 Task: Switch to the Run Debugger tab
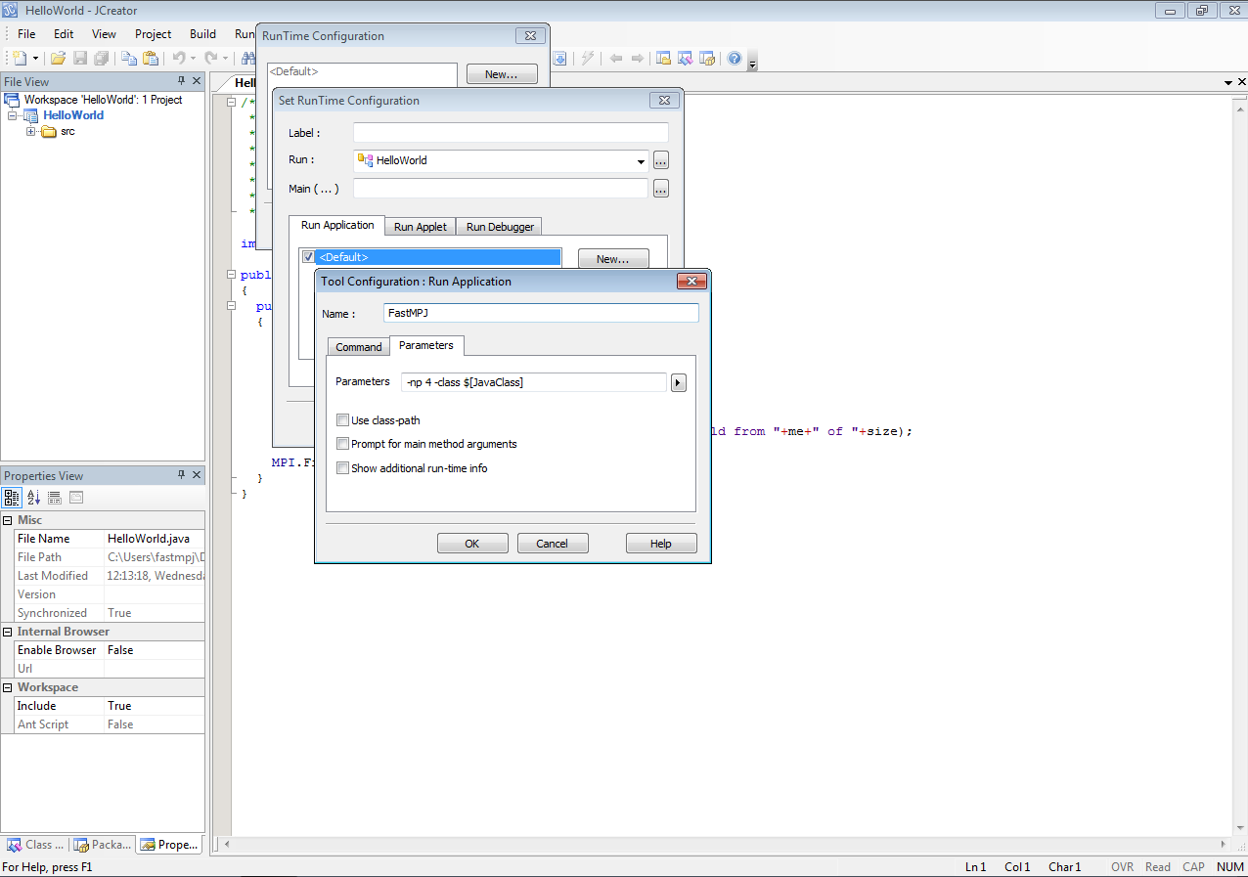click(500, 227)
